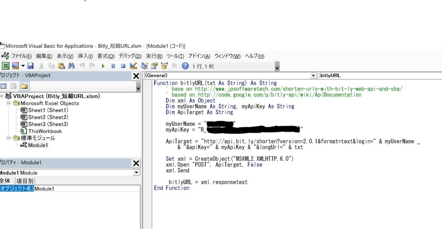This screenshot has height=229, width=442.
Task: Select Sheet3 (Sheet3) in project tree
Action: [x=48, y=124]
